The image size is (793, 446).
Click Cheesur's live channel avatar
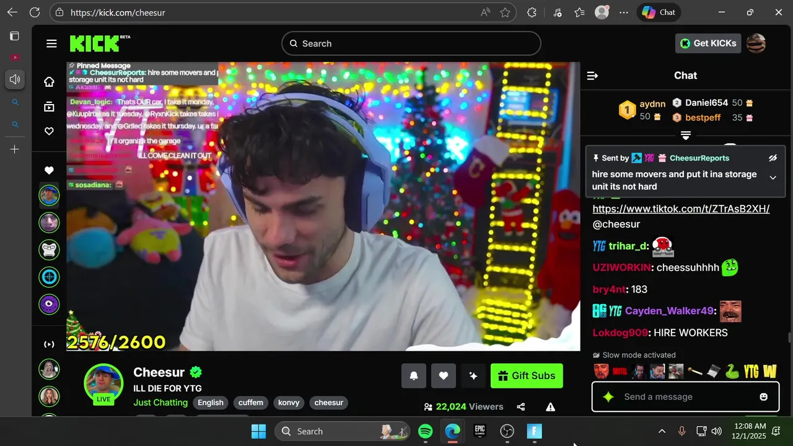103,384
